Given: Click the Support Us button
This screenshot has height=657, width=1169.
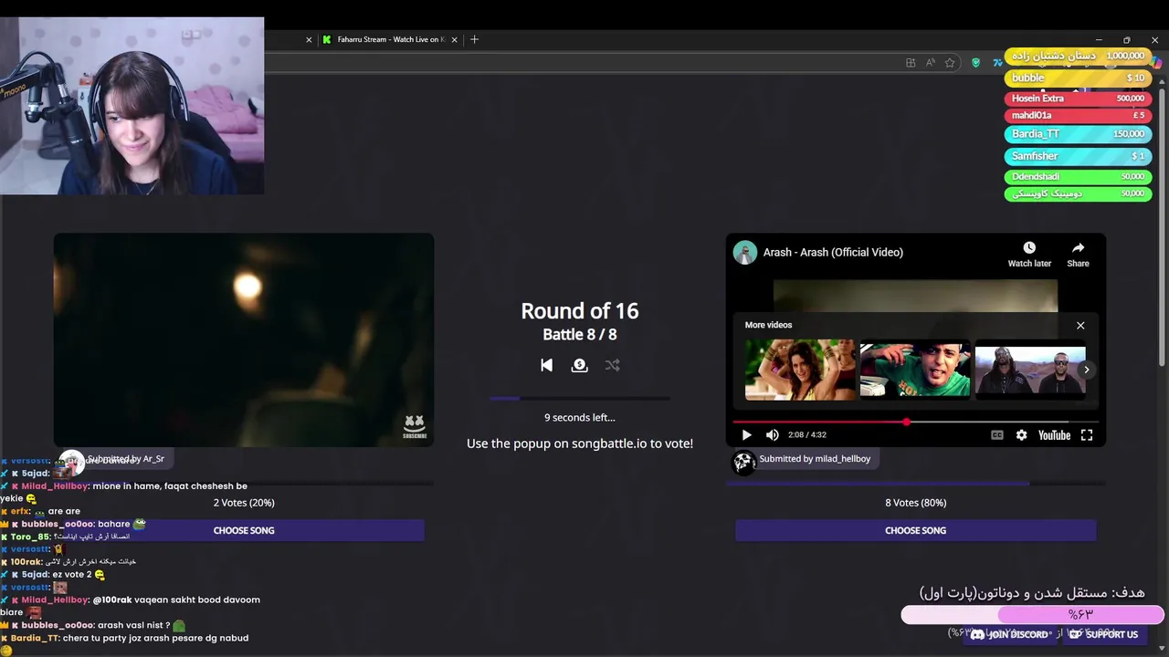Looking at the screenshot, I should click(1103, 634).
